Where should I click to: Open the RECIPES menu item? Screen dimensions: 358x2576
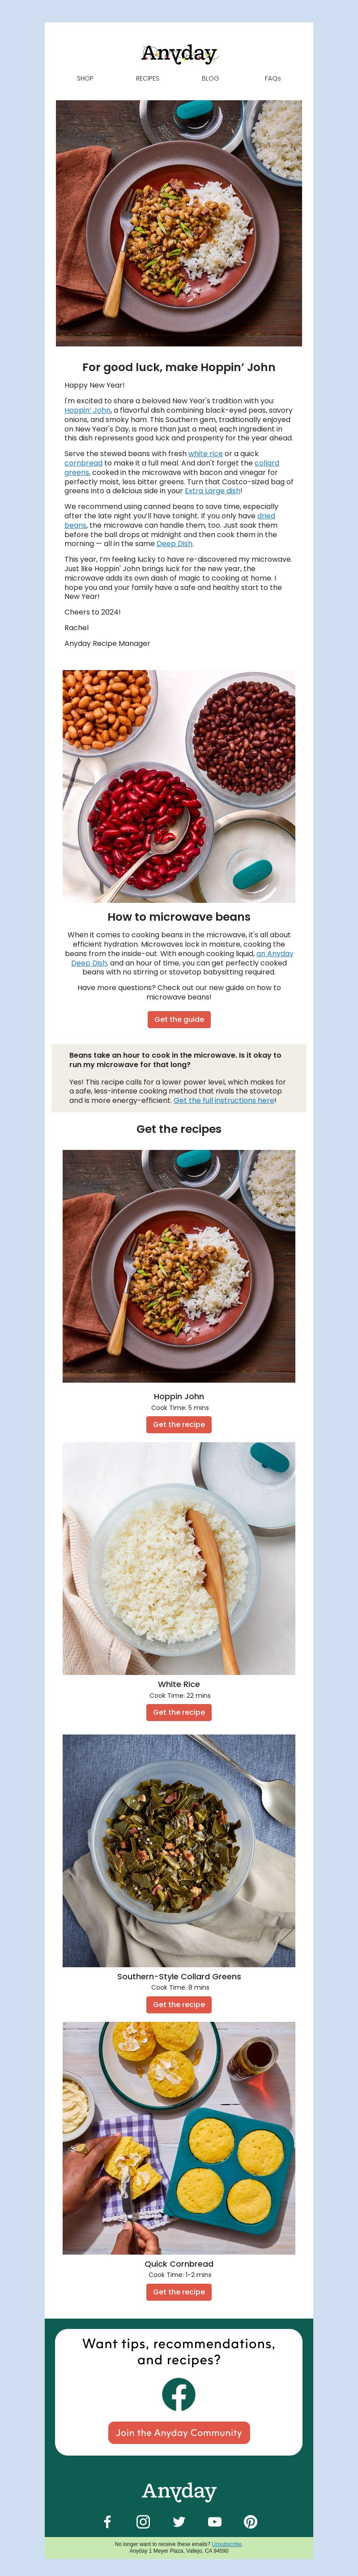coord(148,78)
